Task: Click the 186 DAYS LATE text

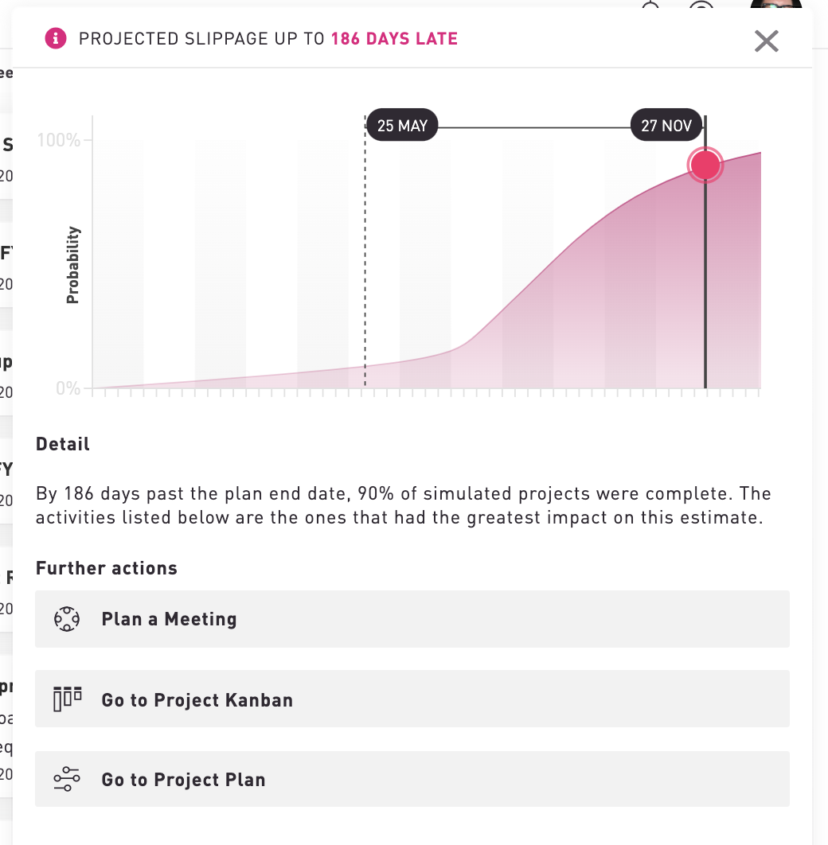Action: 394,39
